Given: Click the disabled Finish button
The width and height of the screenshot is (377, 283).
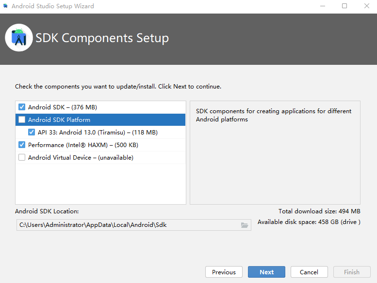Looking at the screenshot, I should (x=352, y=272).
